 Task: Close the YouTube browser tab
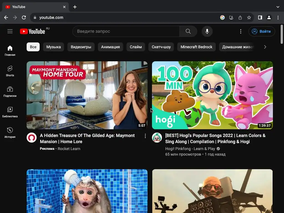point(64,7)
